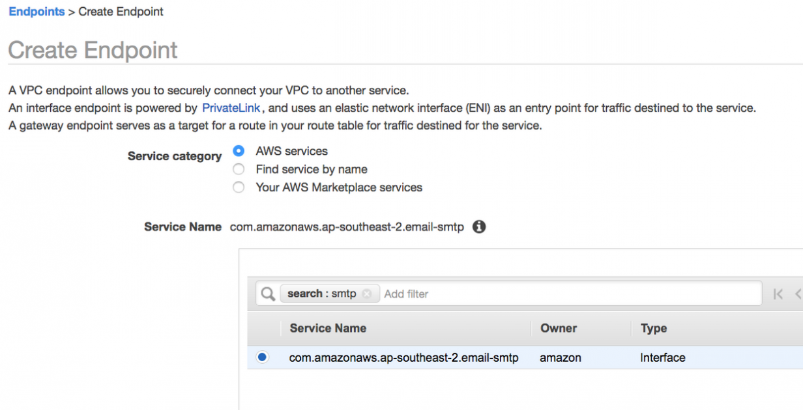Click the Add filter search field
Screen dimensions: 803x410
(570, 294)
